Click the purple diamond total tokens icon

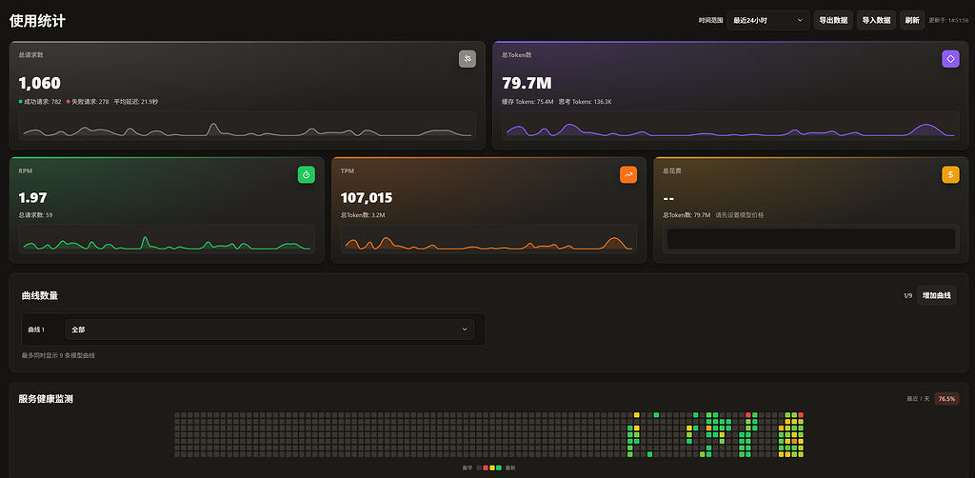950,59
